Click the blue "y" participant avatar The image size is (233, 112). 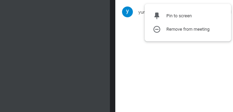[127, 12]
